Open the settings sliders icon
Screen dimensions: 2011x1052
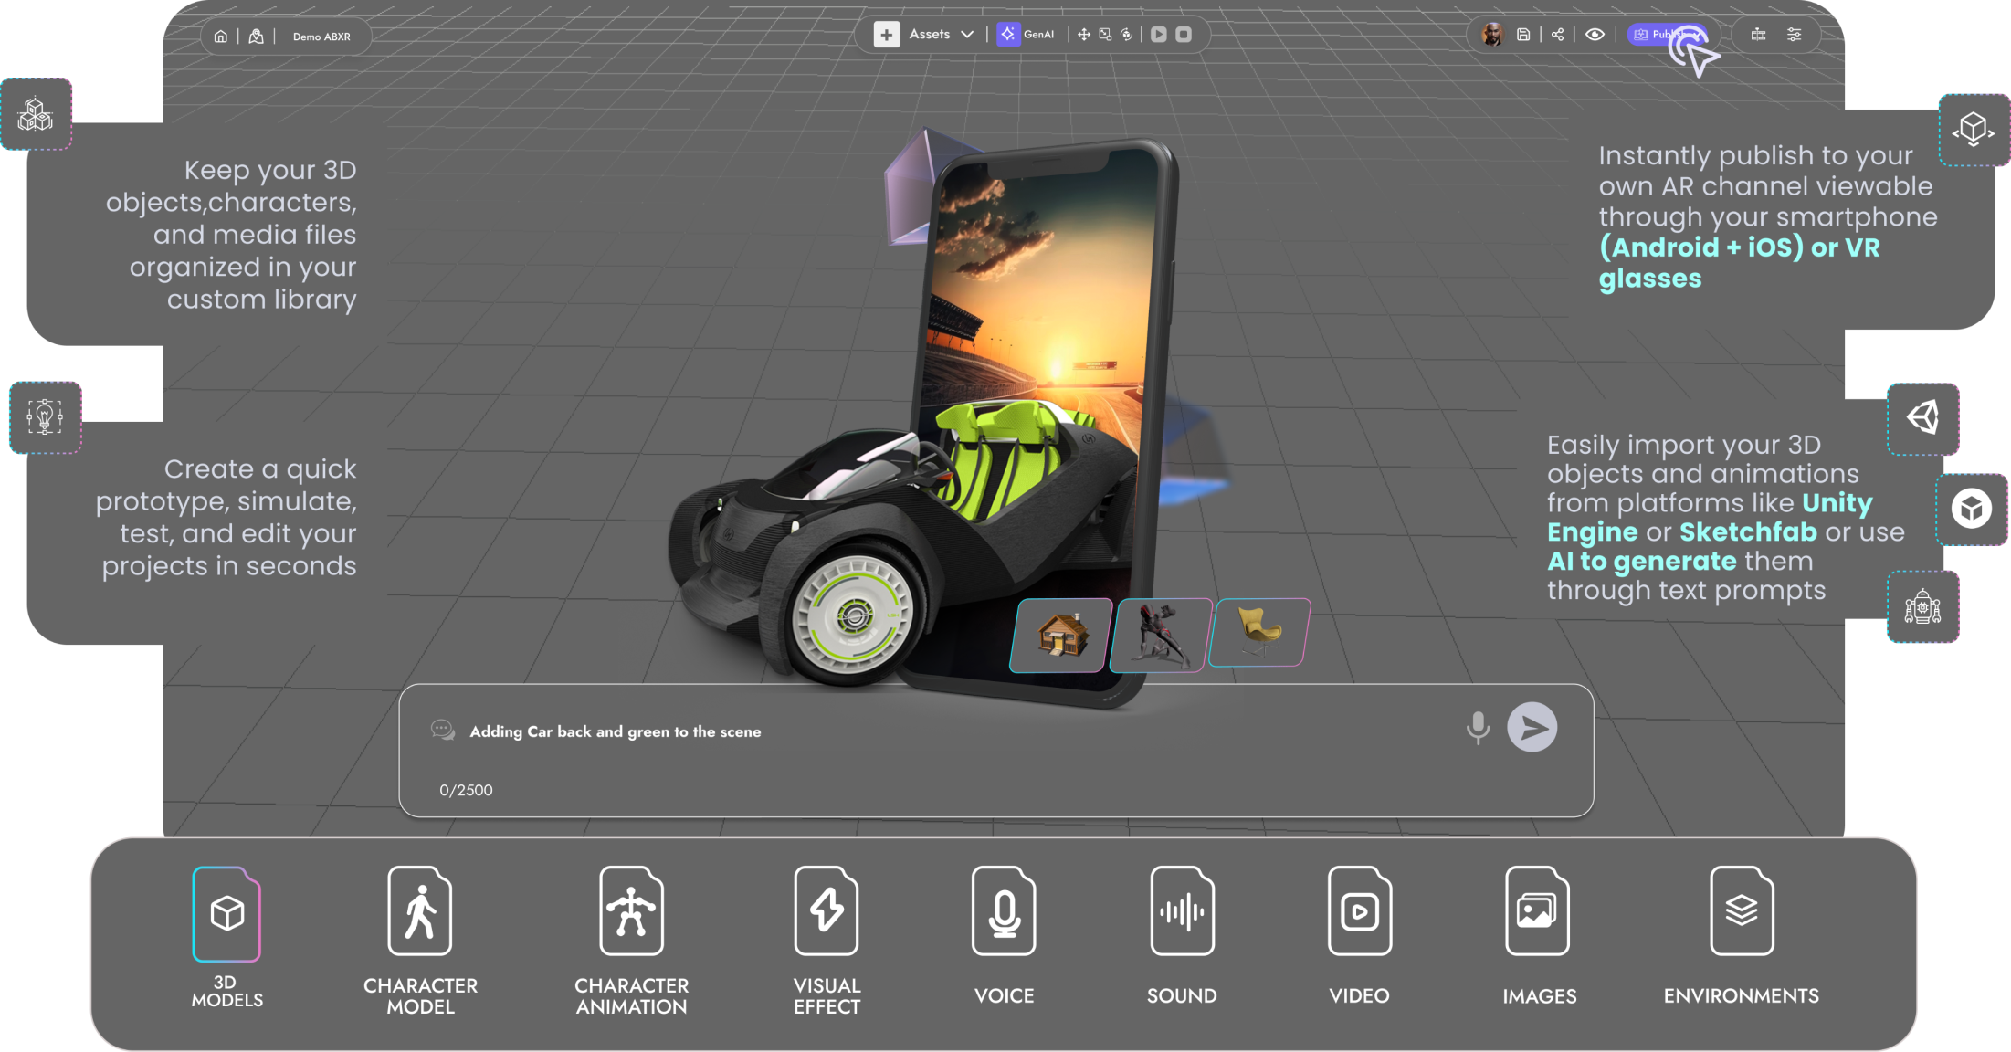[1795, 35]
